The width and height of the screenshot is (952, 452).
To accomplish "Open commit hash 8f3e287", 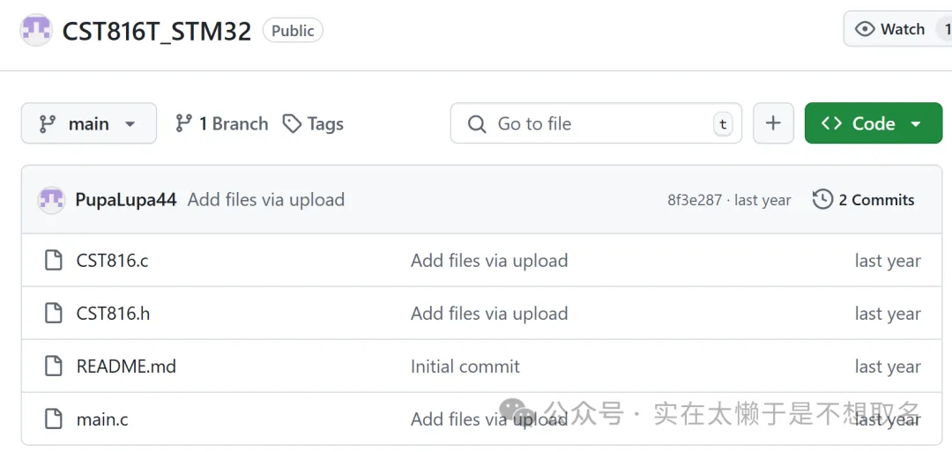I will [695, 201].
